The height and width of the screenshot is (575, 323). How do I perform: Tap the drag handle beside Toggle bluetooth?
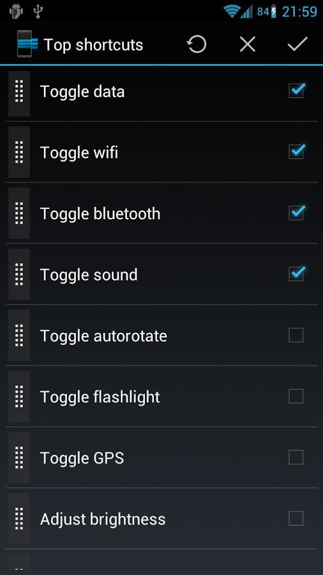click(x=19, y=213)
